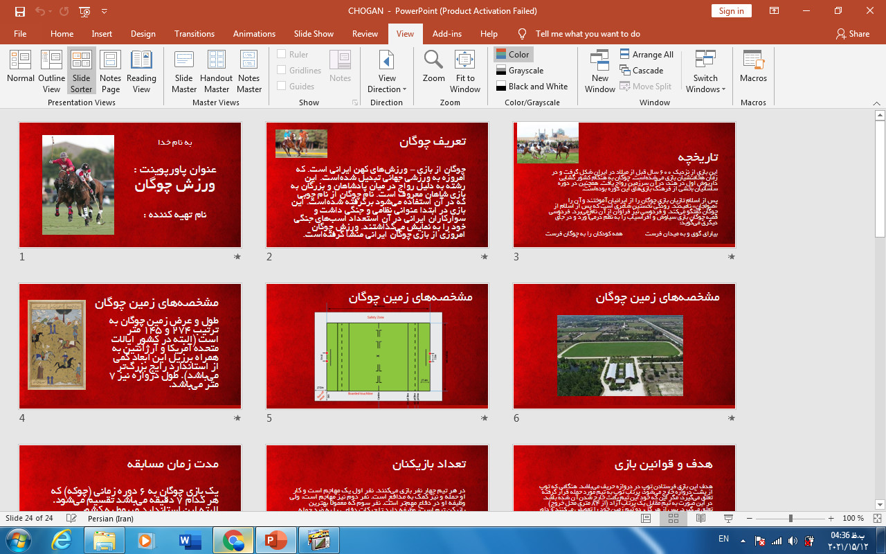886x554 pixels.
Task: Open the Customize Quick Access Toolbar dropdown
Action: coord(105,12)
